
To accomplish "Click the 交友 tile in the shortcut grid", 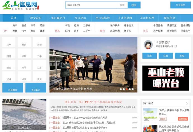I will (40, 65).
